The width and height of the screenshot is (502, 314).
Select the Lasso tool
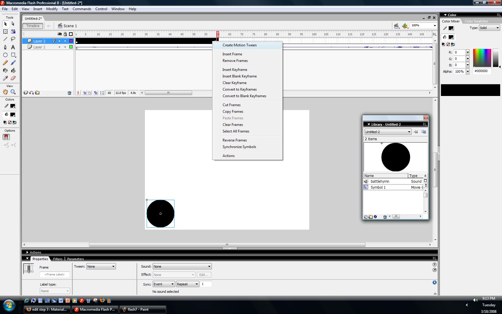click(x=13, y=39)
